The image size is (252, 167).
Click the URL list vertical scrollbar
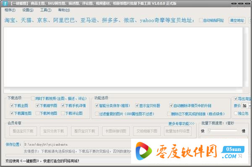tap(246, 57)
